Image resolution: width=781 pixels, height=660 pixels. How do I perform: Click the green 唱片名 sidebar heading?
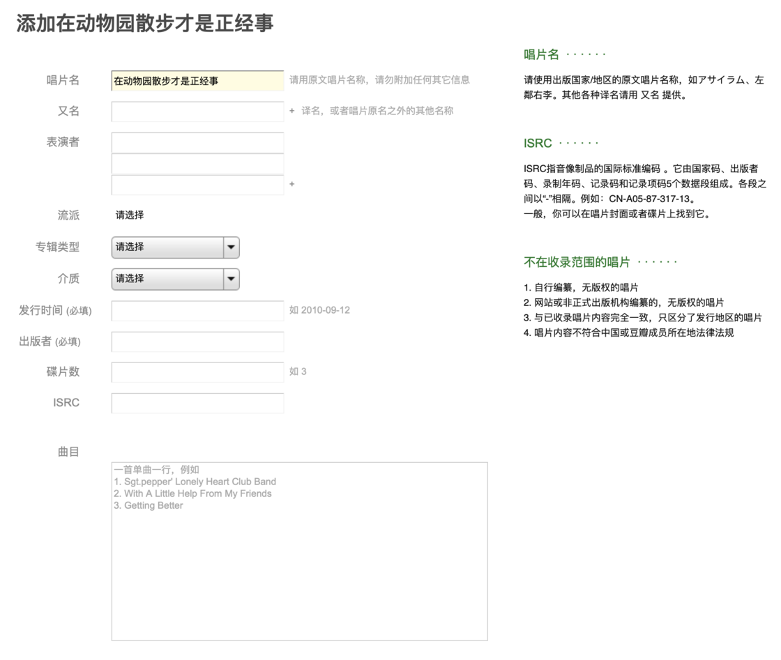point(541,54)
